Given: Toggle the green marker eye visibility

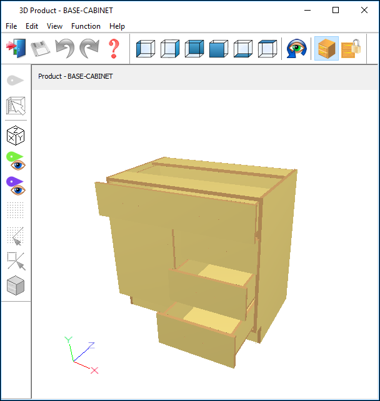Looking at the screenshot, I should [x=16, y=161].
